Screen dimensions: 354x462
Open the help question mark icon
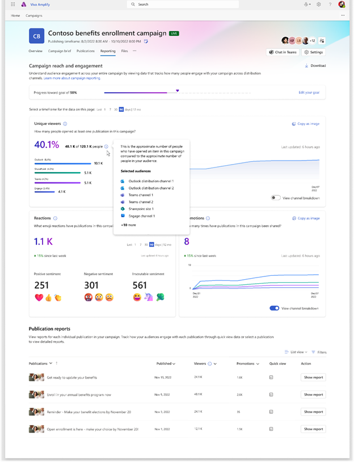(x=330, y=5)
